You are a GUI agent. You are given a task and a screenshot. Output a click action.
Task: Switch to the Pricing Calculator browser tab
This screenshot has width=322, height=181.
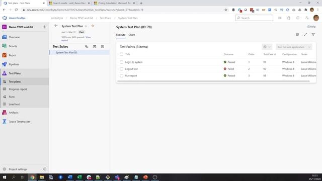tap(115, 3)
